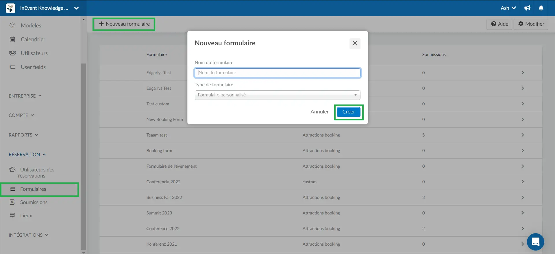Screen dimensions: 555x254
Task: Click the custom type in Conferencia row
Action: (x=309, y=182)
